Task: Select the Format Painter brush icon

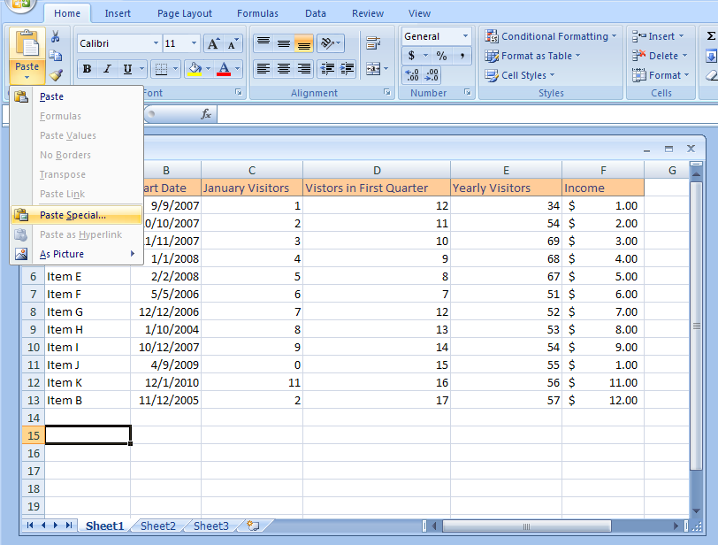Action: [56, 74]
